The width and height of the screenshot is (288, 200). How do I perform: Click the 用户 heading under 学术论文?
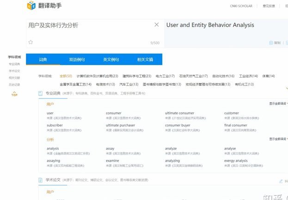point(50,192)
